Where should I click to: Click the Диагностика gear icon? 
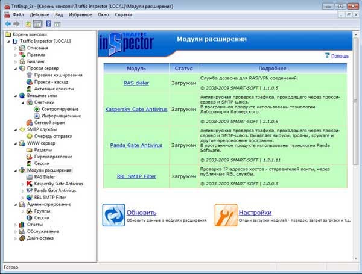point(22,238)
